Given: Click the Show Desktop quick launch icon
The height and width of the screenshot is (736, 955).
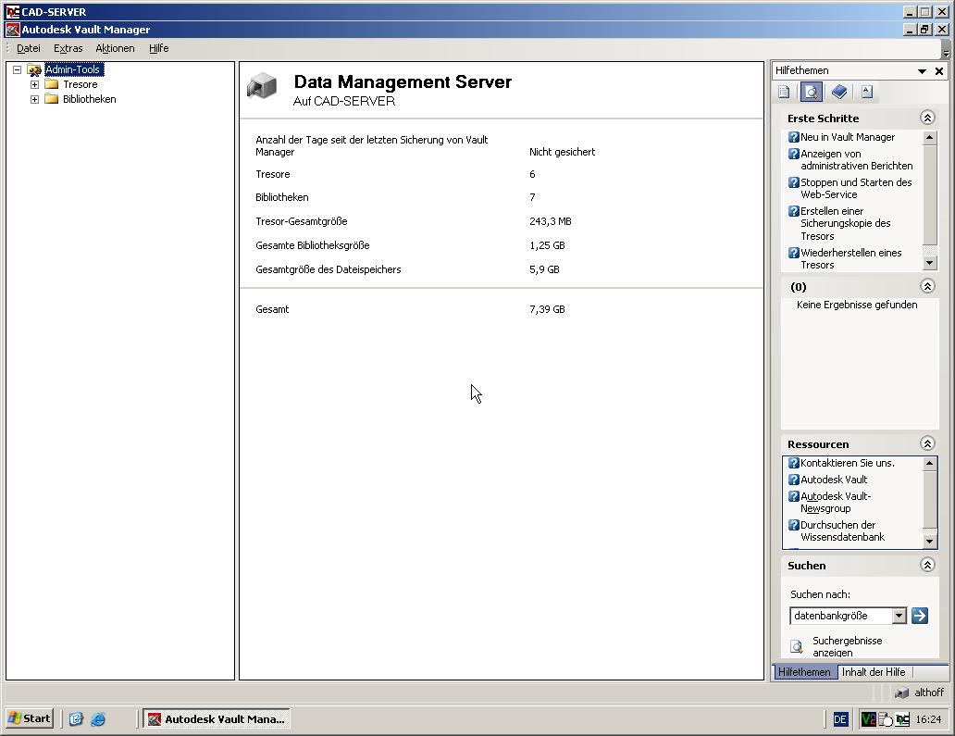Looking at the screenshot, I should (x=76, y=719).
